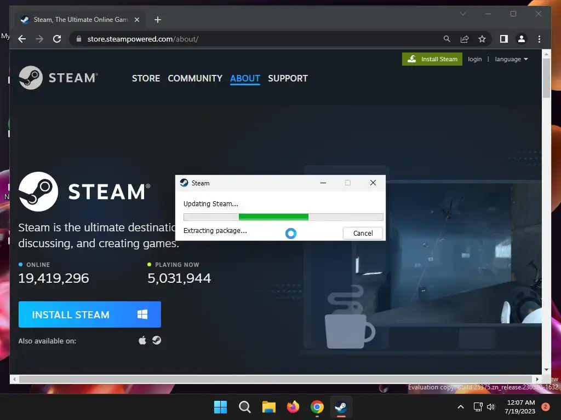Launch Firefox from taskbar

coord(293,407)
